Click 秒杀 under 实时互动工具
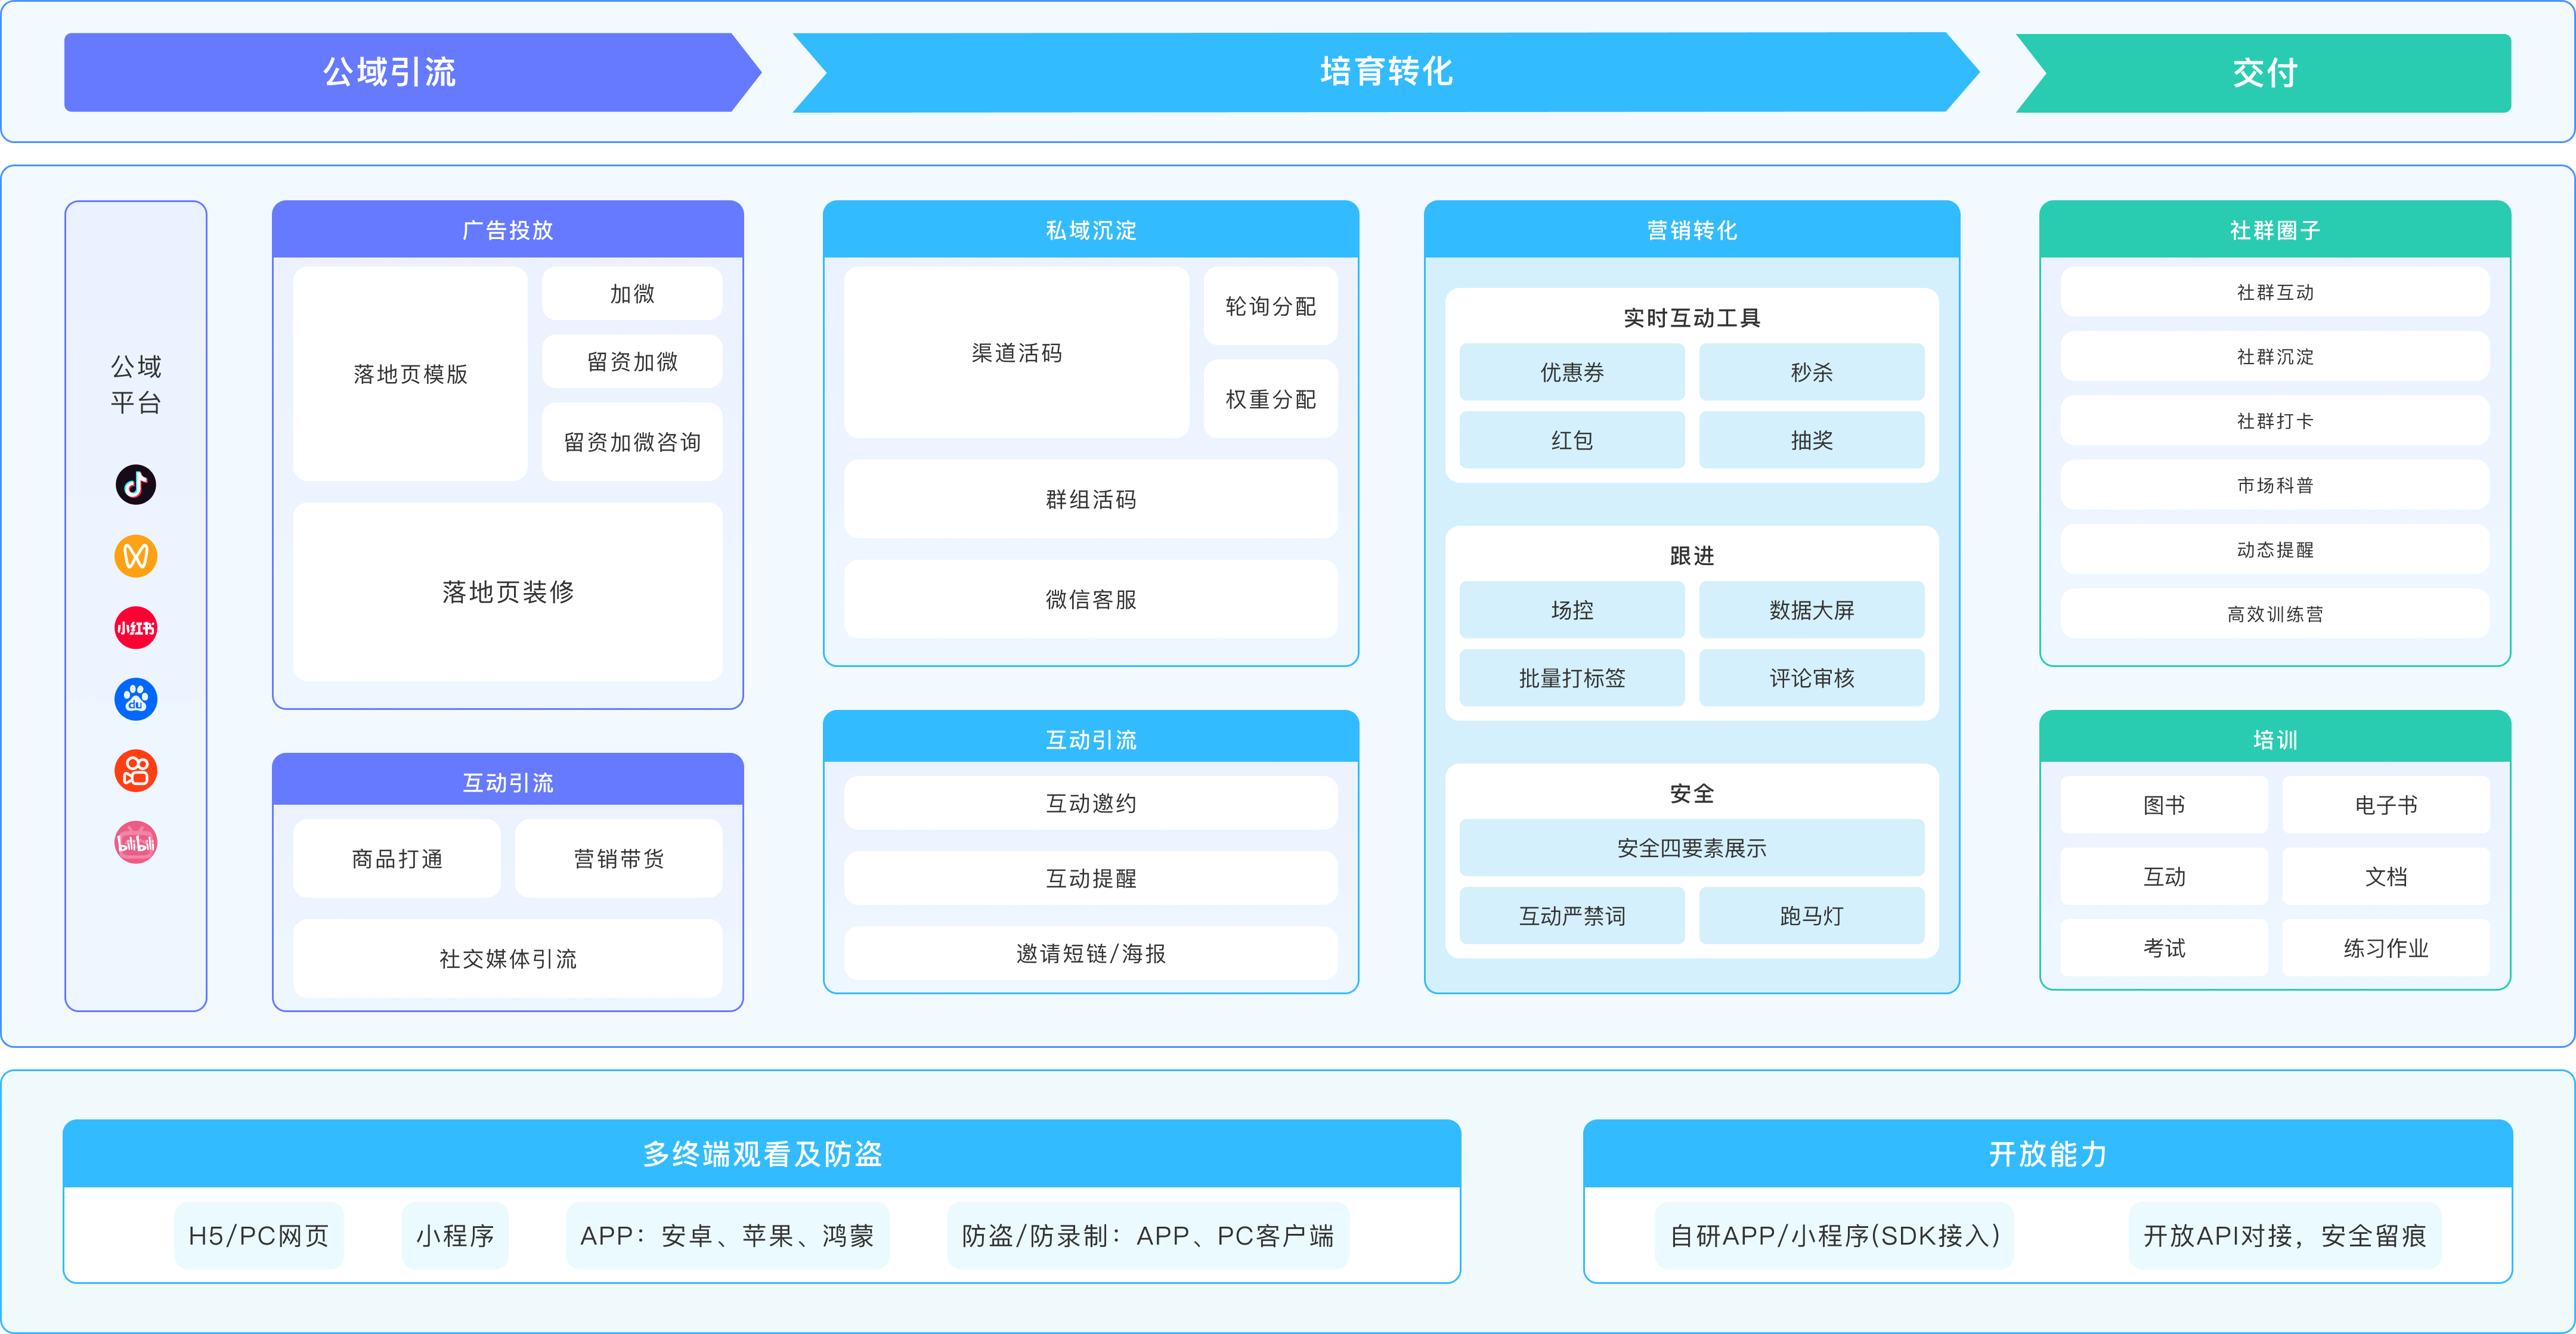2576x1334 pixels. [x=1812, y=372]
